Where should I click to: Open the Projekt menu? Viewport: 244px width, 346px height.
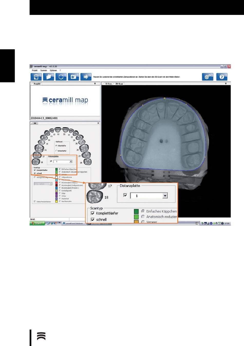(35, 70)
